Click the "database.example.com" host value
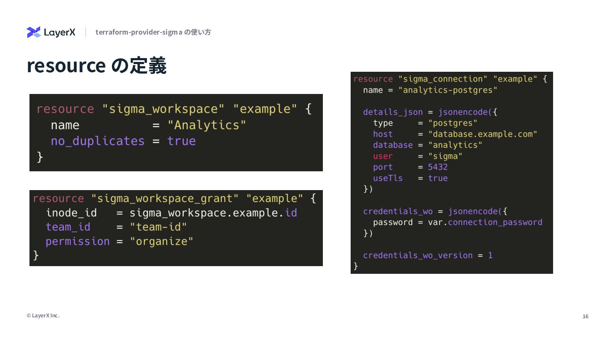 (x=483, y=134)
